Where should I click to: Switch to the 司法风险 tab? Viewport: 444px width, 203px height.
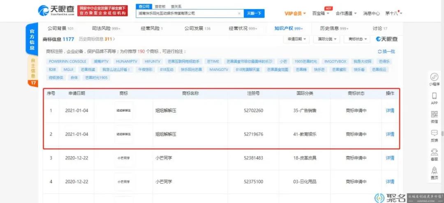[100, 28]
